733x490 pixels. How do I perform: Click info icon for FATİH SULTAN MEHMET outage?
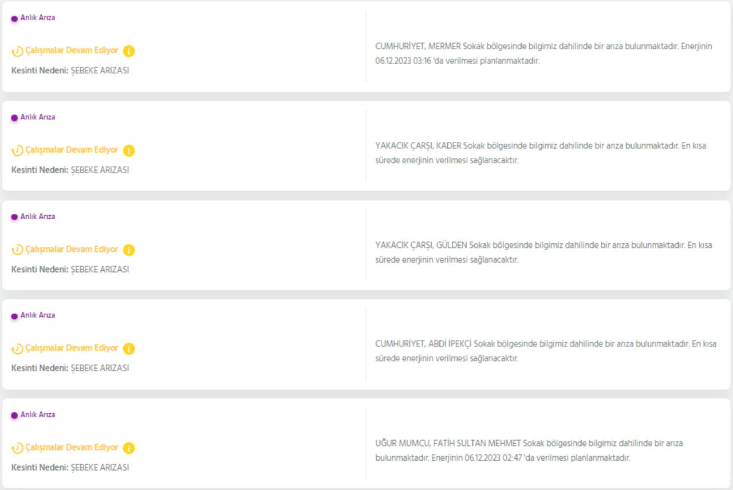point(129,448)
